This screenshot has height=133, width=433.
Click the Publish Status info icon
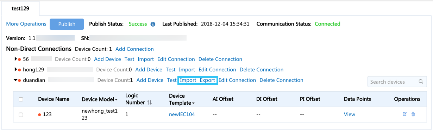click(x=153, y=24)
